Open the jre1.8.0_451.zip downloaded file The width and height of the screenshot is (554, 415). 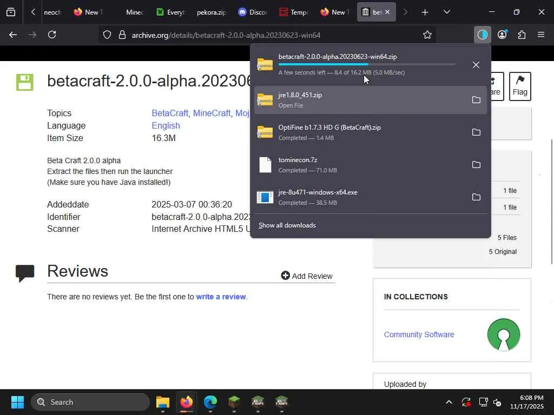click(359, 100)
